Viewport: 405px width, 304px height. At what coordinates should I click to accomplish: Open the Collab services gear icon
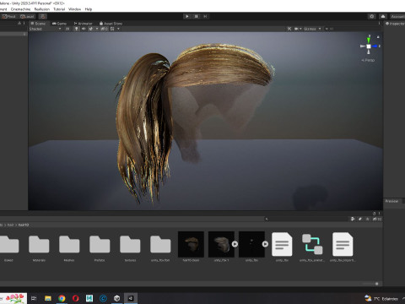[x=372, y=16]
